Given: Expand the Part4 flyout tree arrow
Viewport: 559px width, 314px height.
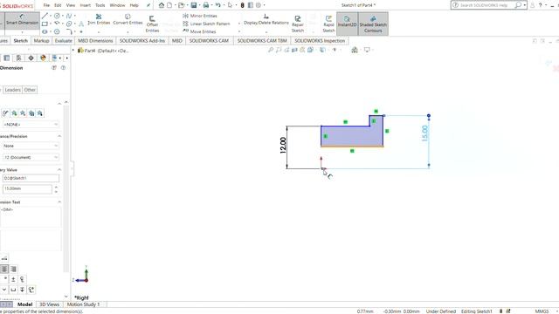Looking at the screenshot, I should pyautogui.click(x=73, y=51).
